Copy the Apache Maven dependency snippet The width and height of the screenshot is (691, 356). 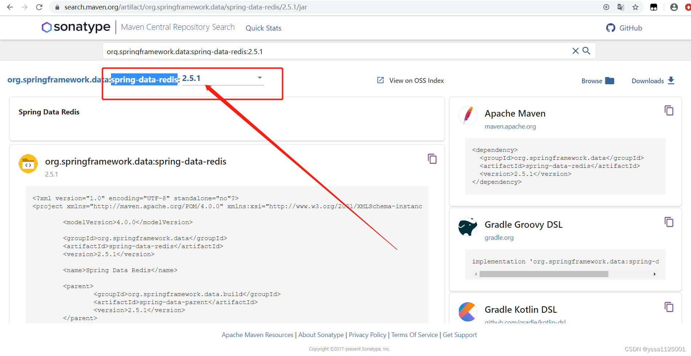pos(669,110)
